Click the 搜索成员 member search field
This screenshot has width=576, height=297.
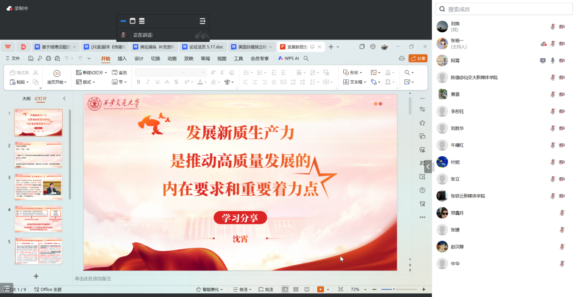pos(504,9)
